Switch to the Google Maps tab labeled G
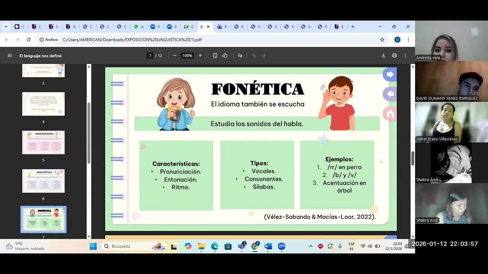Viewport: 488px width, 274px height. pyautogui.click(x=189, y=27)
